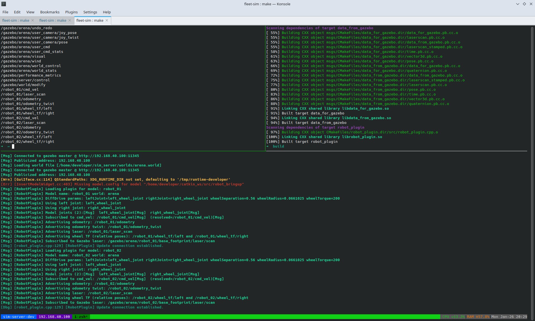The height and width of the screenshot is (321, 535).
Task: Minimize the Konsole window
Action: (x=517, y=4)
